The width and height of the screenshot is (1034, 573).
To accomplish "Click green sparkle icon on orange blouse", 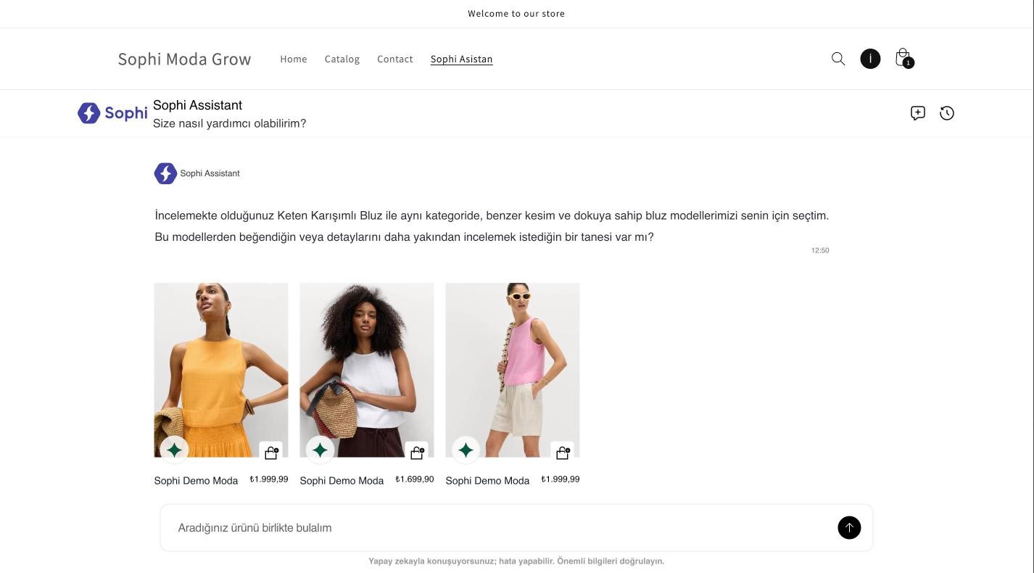I will coord(174,450).
